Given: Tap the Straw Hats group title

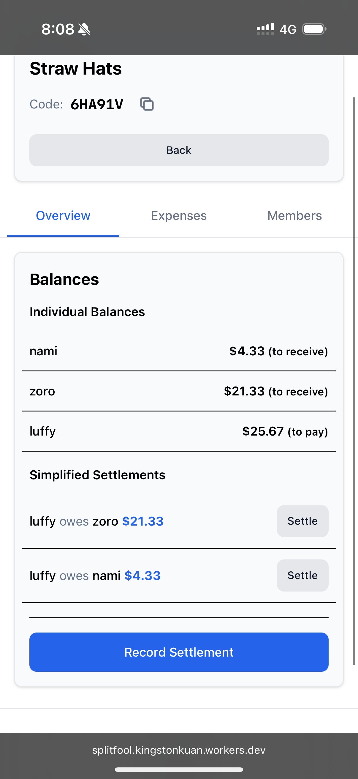Looking at the screenshot, I should [x=75, y=69].
